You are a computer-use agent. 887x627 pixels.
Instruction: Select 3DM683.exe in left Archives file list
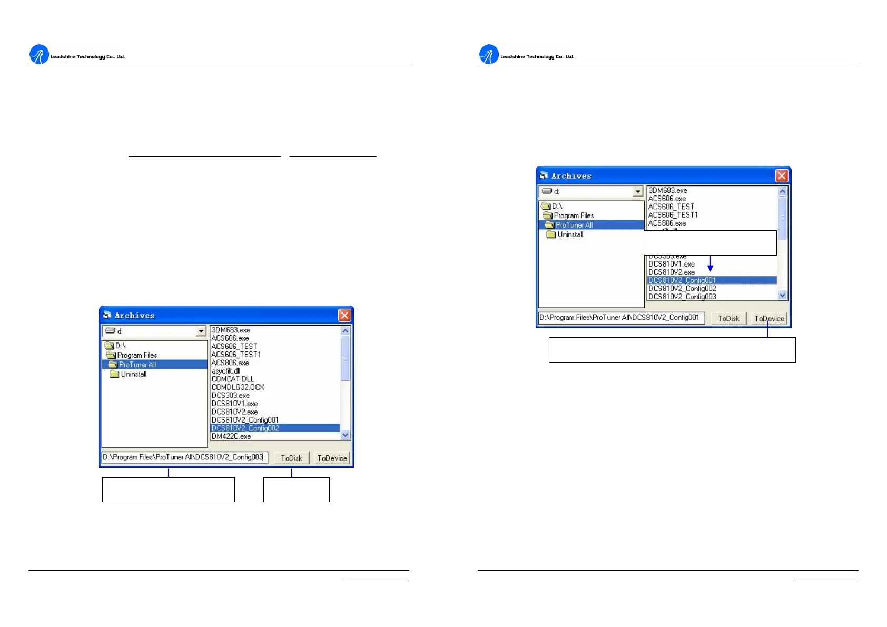click(231, 330)
